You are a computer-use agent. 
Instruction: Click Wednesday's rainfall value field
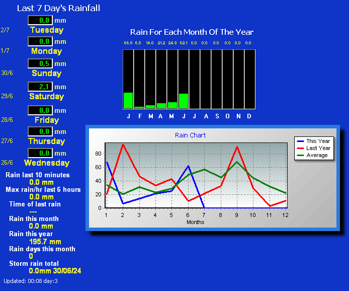point(40,153)
